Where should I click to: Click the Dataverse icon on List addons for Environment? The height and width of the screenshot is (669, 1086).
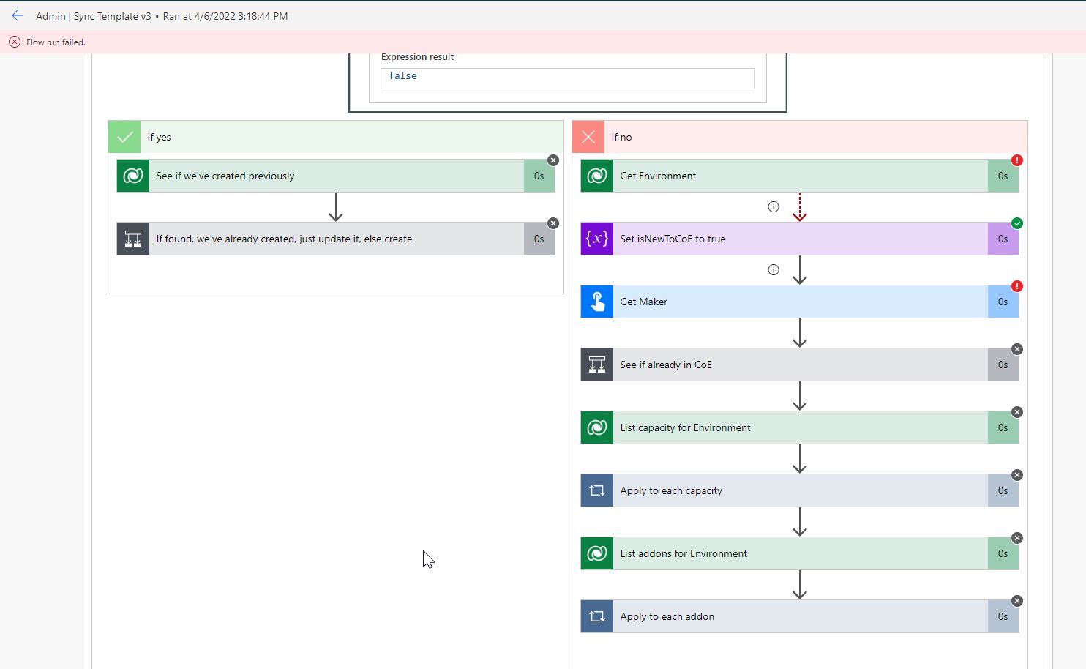point(597,553)
